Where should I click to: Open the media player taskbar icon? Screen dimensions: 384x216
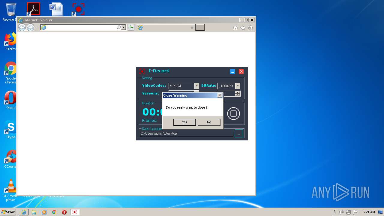click(x=44, y=212)
